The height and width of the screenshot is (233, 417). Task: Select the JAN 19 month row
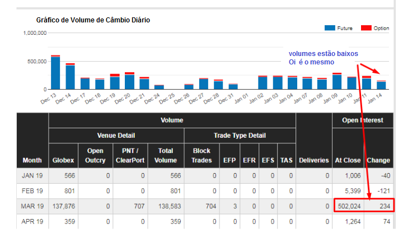click(x=32, y=175)
